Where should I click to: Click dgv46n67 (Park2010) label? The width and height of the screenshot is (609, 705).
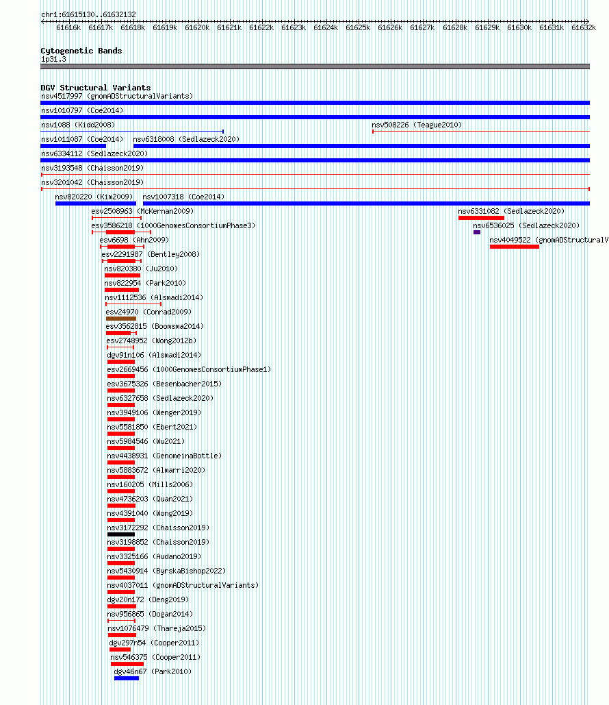(153, 671)
